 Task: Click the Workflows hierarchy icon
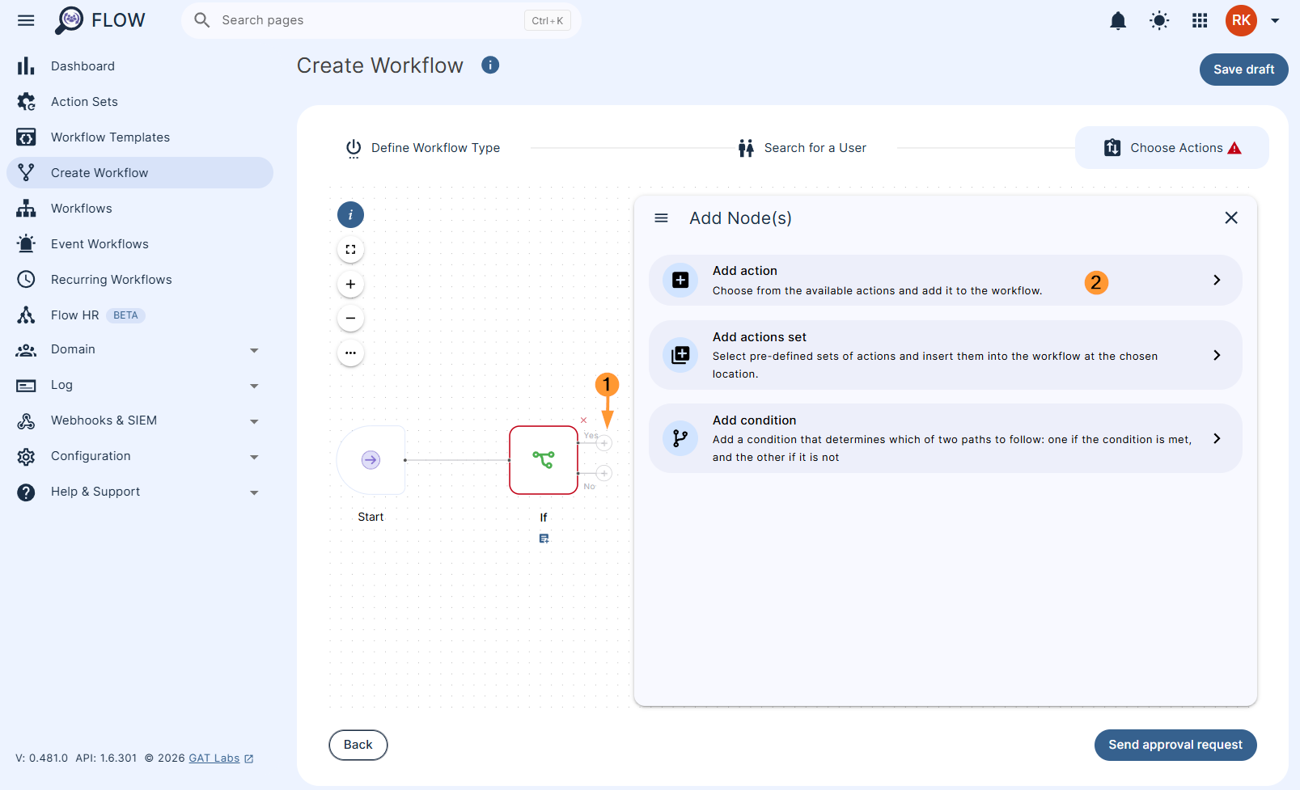click(26, 209)
